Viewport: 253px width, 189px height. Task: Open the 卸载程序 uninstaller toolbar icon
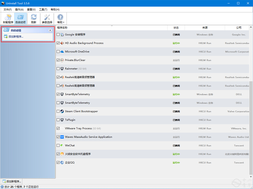tap(8, 19)
